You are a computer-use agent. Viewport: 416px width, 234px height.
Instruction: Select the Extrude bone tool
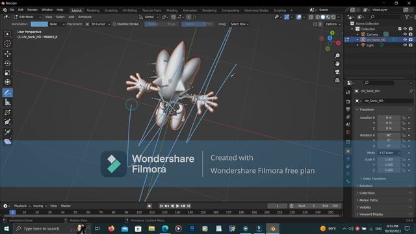(x=7, y=132)
